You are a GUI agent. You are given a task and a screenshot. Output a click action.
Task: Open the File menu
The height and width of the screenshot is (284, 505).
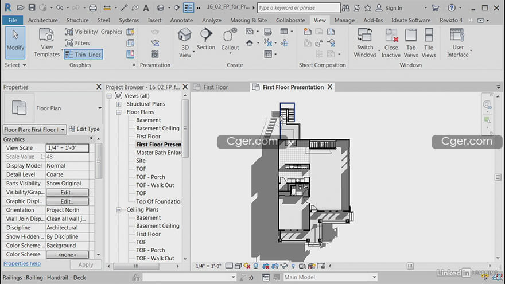(13, 20)
